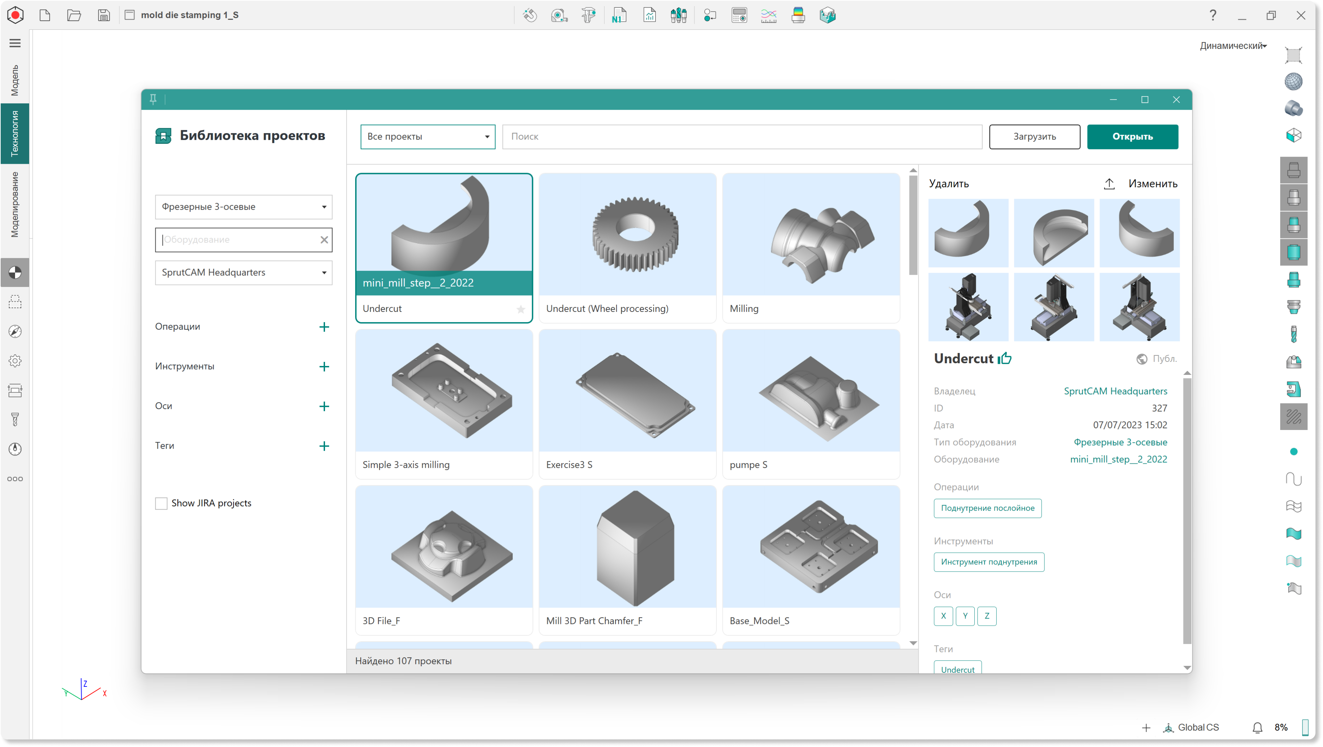
Task: Select the compass icon in left sidebar
Action: pos(15,332)
